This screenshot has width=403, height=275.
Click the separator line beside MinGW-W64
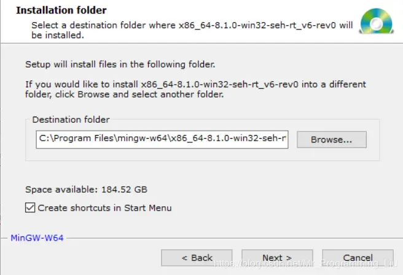(233, 238)
